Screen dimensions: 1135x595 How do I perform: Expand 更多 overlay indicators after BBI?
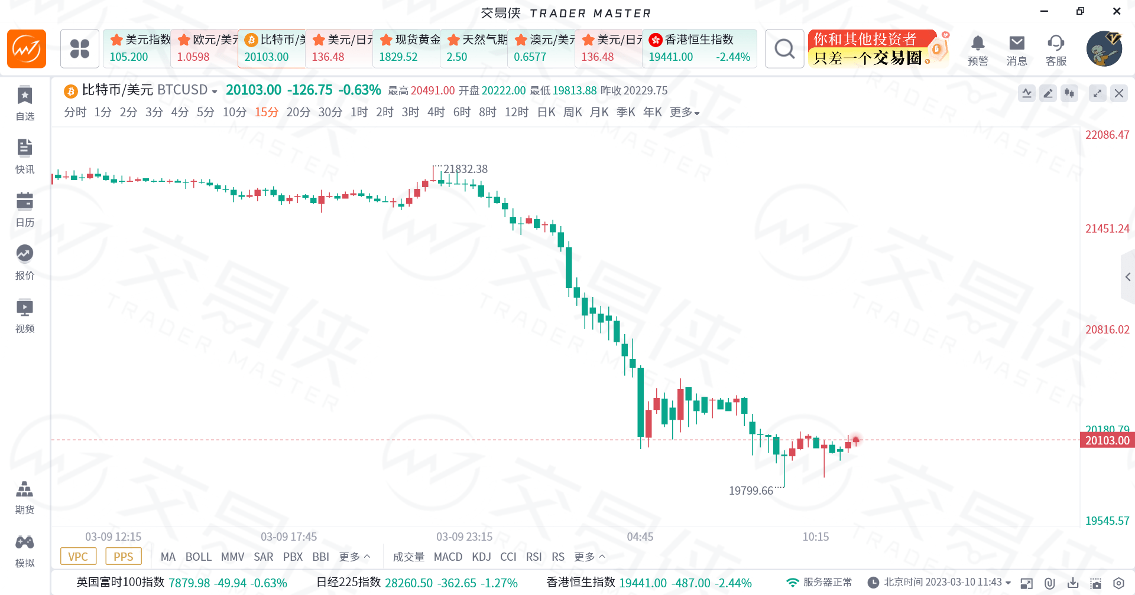click(355, 557)
